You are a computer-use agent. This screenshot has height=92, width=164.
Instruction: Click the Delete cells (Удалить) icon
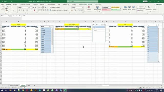(129, 7)
